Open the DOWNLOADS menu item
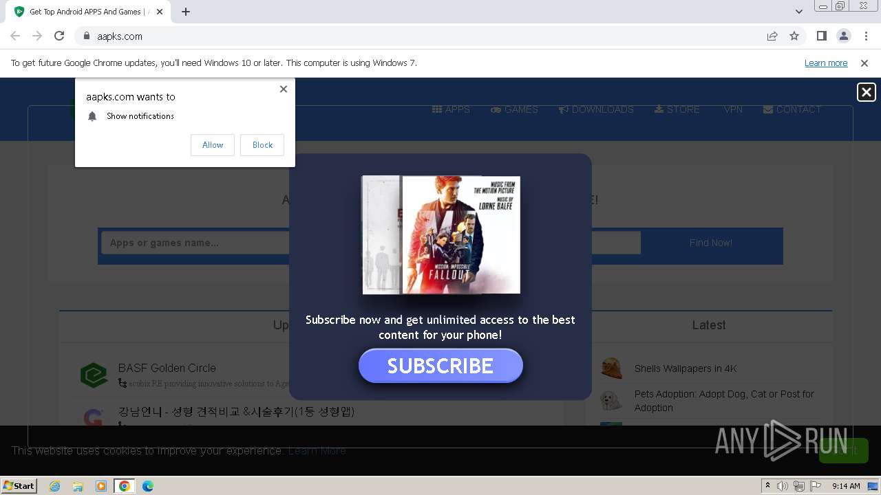Screen dimensions: 881x495 point(596,109)
